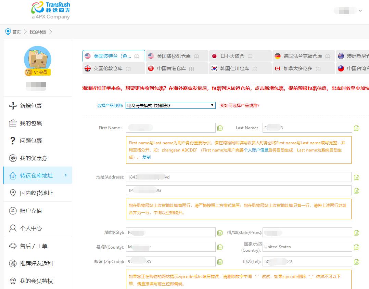Click inside the State/Prov input field
This screenshot has height=289, width=369.
pos(307,232)
